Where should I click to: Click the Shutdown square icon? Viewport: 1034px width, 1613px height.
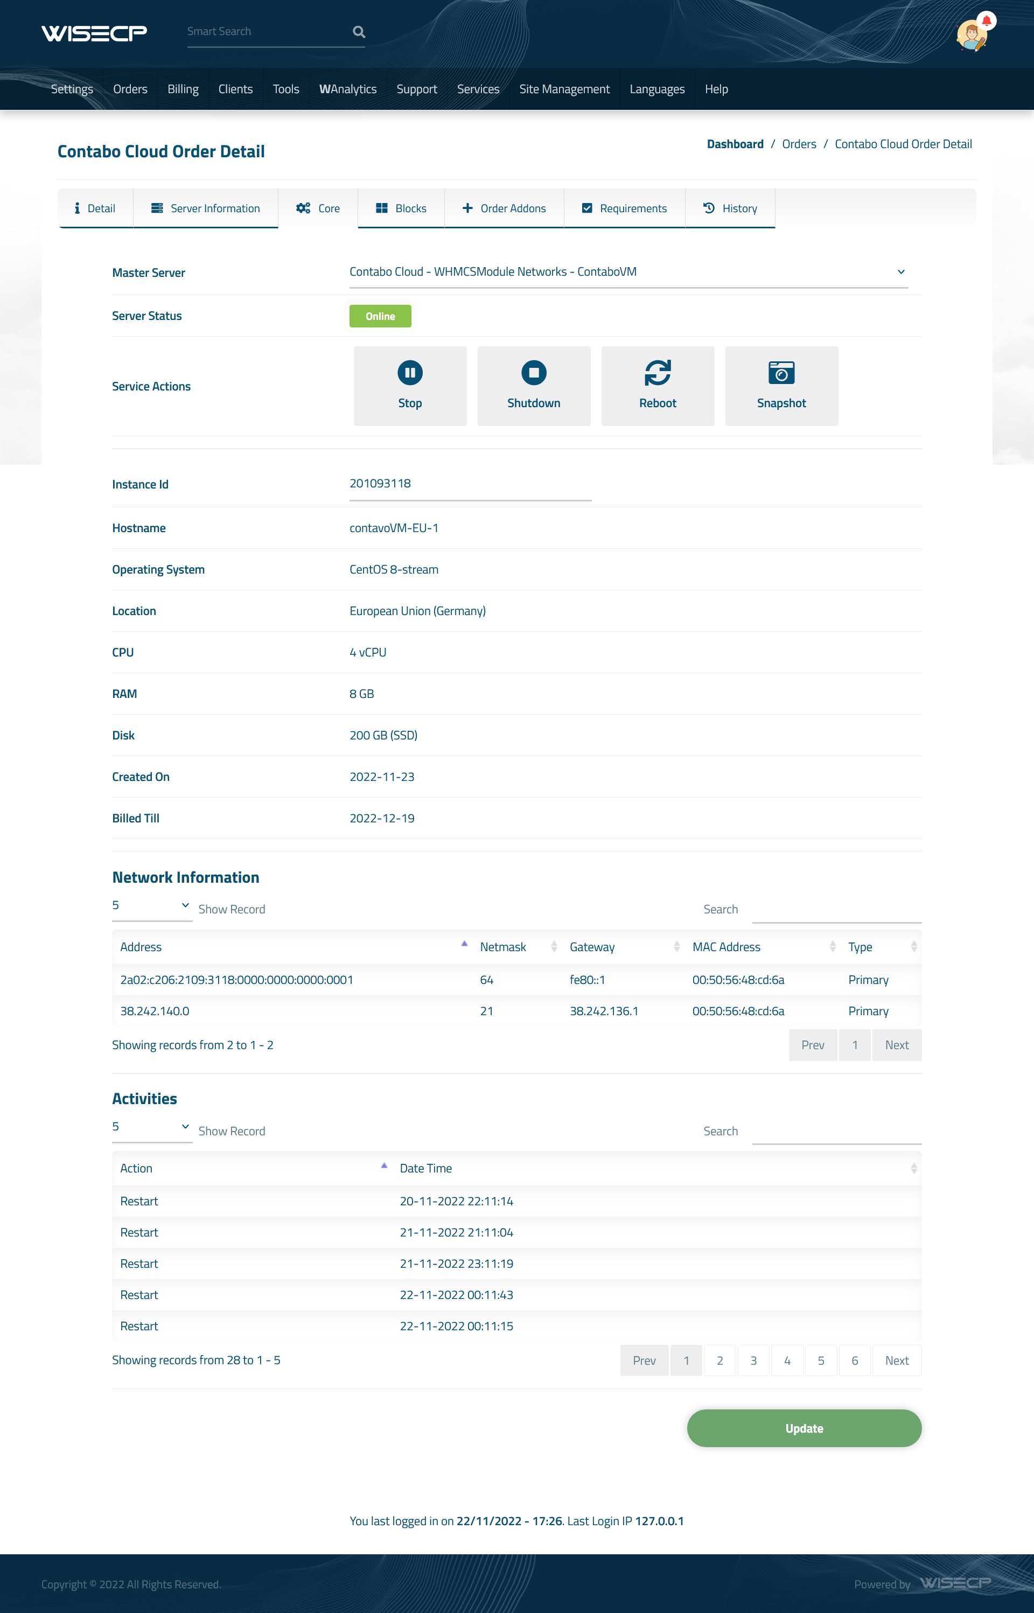(x=534, y=373)
